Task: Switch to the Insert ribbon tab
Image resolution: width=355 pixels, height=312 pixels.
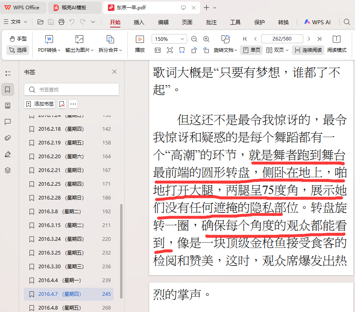Action: pos(139,22)
